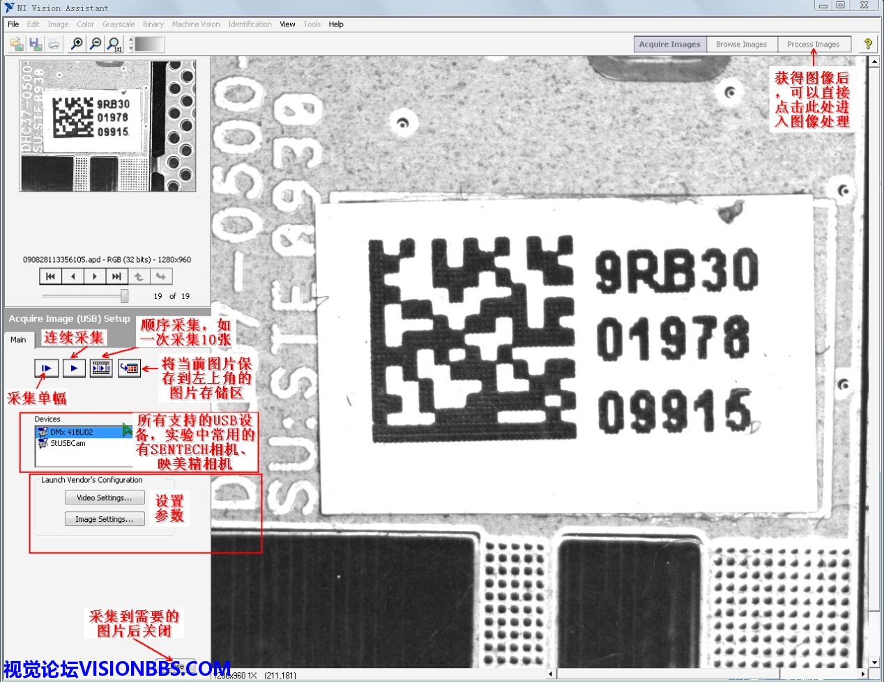Start sequence acquisition with filmstrip icon

point(101,368)
